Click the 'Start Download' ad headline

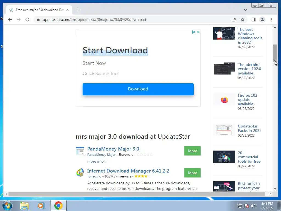pyautogui.click(x=115, y=50)
